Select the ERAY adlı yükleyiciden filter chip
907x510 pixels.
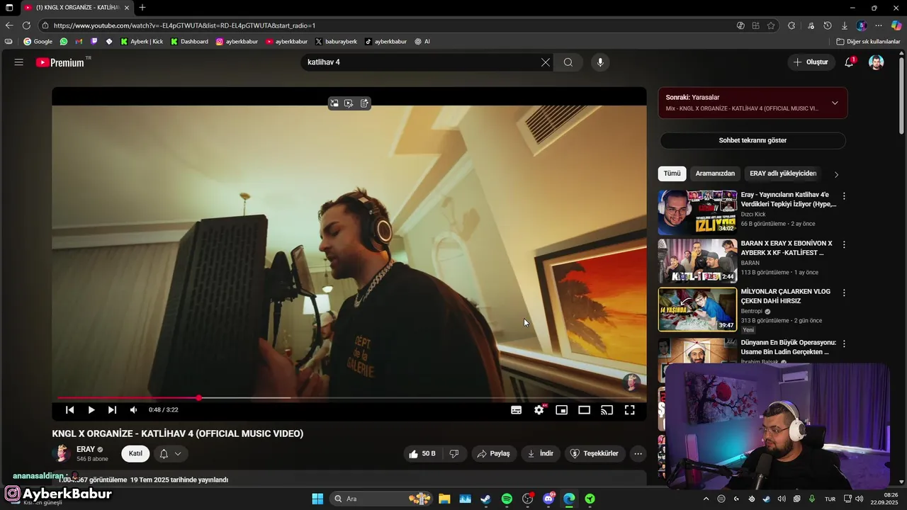pos(783,174)
